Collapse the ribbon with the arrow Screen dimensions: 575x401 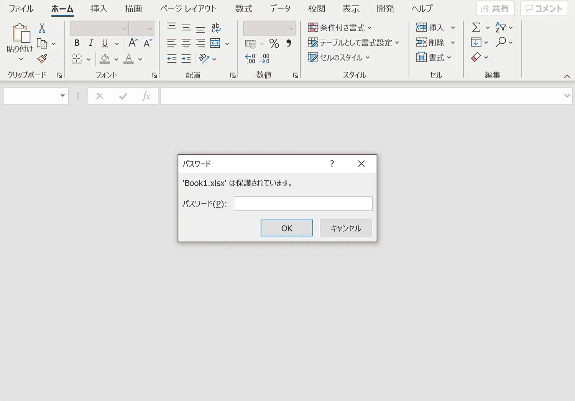coord(567,76)
